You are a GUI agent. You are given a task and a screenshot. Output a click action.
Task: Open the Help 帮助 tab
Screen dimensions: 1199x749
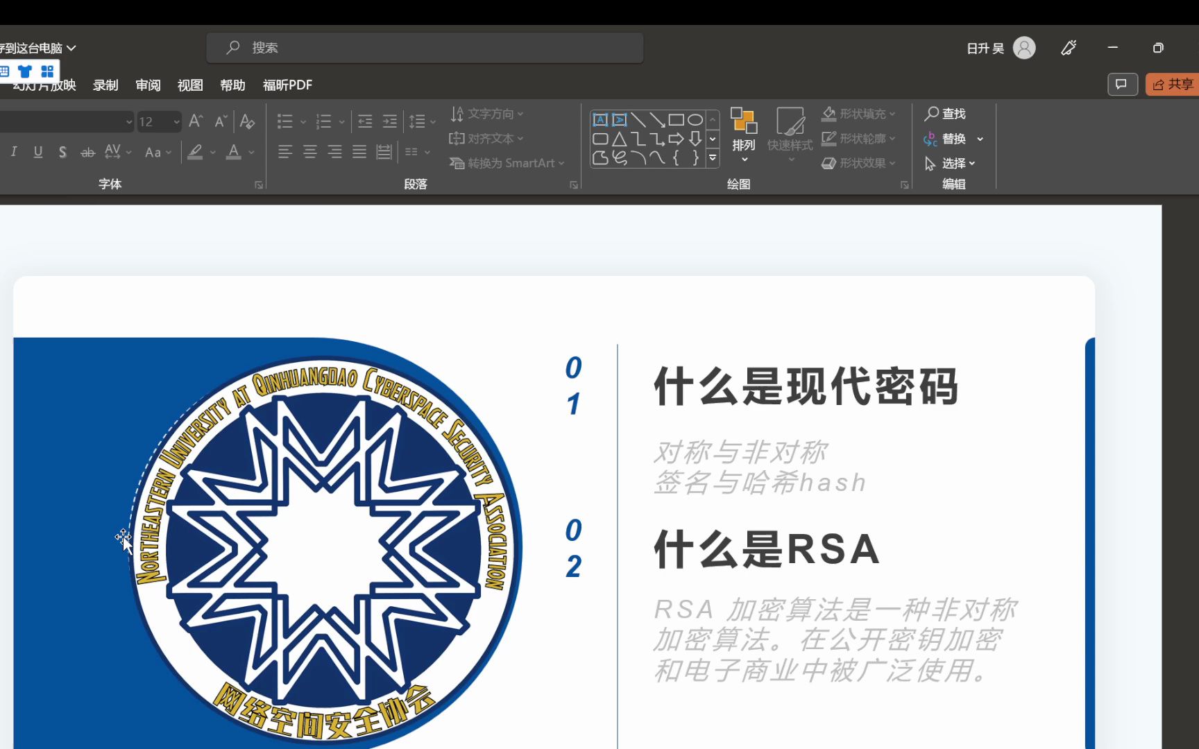coord(232,85)
